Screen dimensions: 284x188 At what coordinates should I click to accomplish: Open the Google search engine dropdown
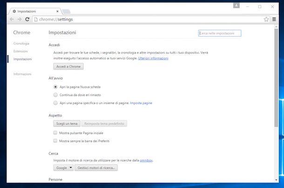pyautogui.click(x=64, y=168)
